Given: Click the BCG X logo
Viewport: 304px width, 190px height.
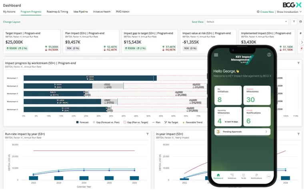Looking at the screenshot, I should click(x=292, y=5).
